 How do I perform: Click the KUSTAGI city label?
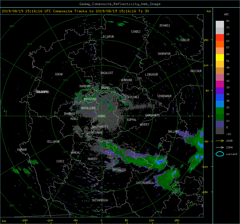(134, 97)
